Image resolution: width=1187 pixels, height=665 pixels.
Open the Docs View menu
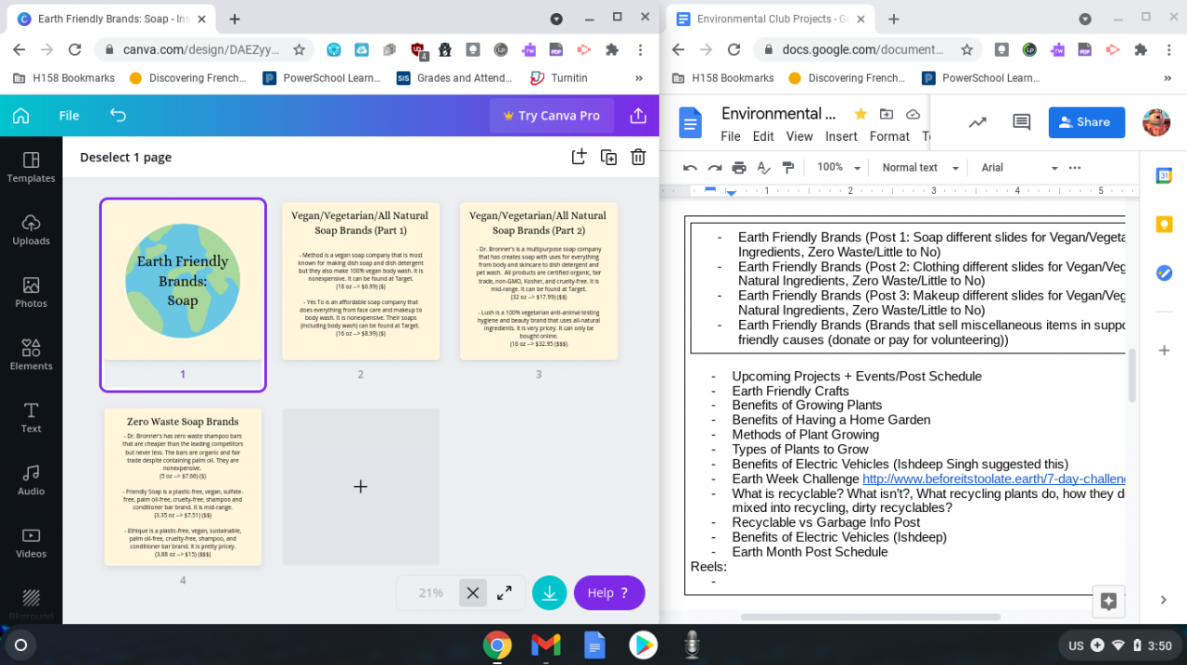(x=799, y=136)
